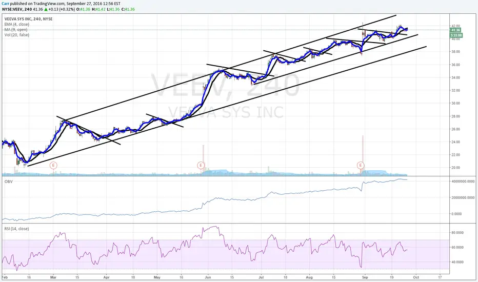Click the NYSE:VEEV, 240 symbol text in header
478x282 pixels.
pyautogui.click(x=17, y=9)
